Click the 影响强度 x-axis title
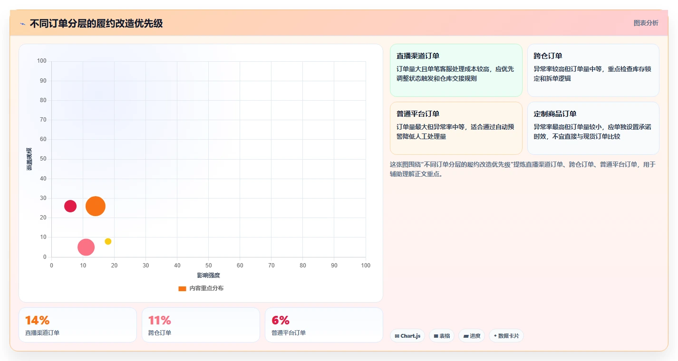 click(x=209, y=275)
